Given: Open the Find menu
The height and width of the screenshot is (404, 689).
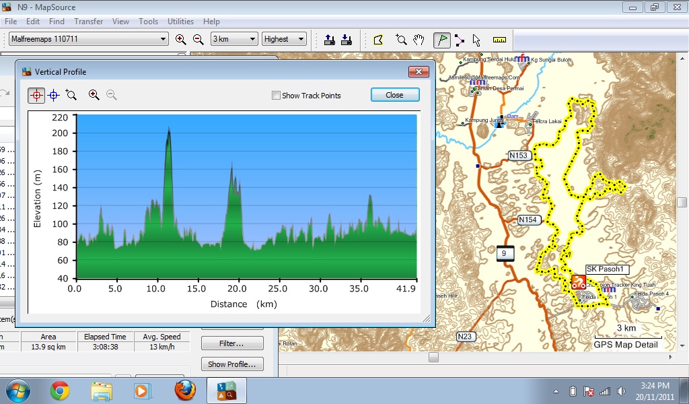Looking at the screenshot, I should [57, 22].
